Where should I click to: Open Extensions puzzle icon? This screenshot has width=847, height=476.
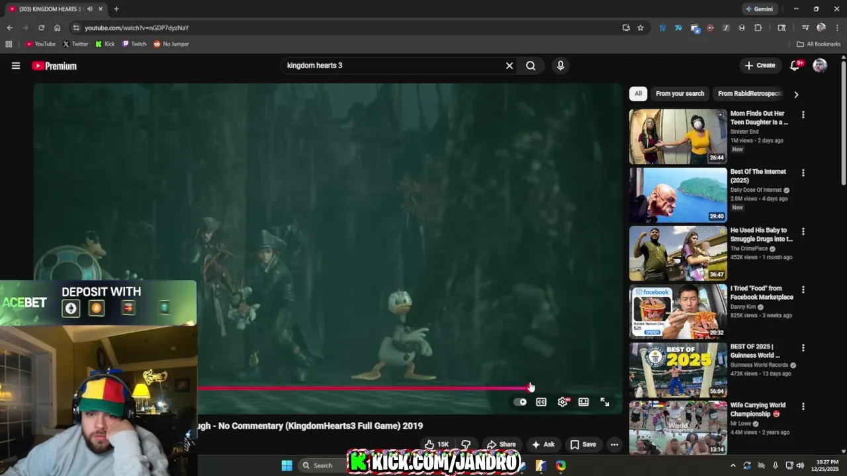tap(758, 28)
